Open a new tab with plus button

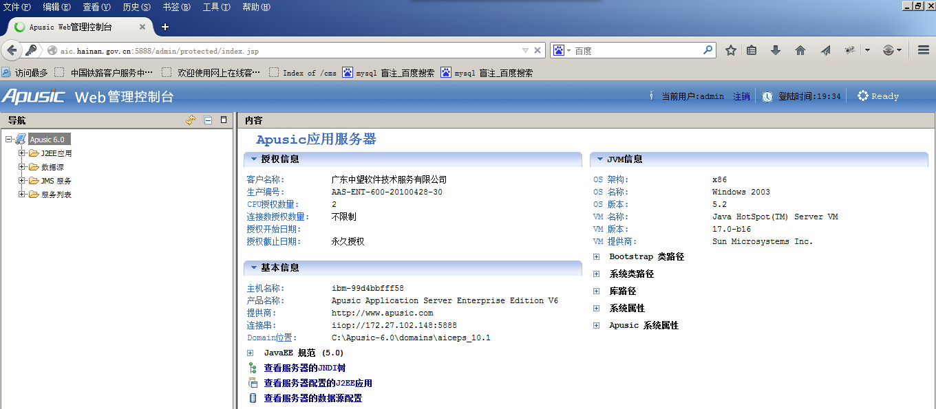tap(165, 27)
